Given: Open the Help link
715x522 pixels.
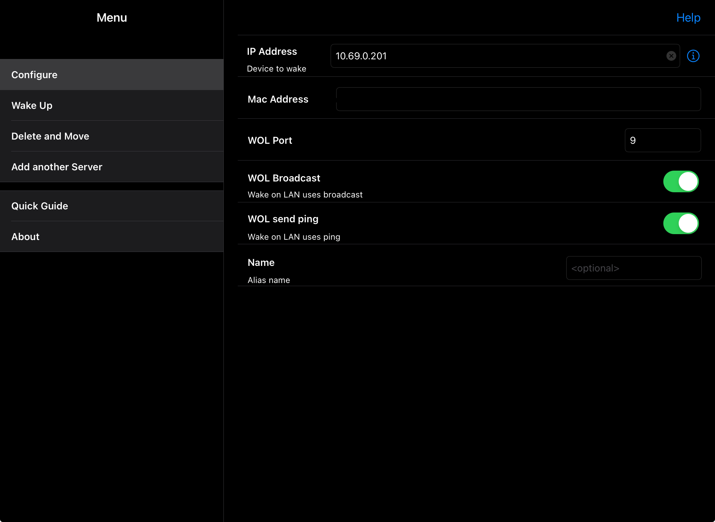Looking at the screenshot, I should 688,18.
